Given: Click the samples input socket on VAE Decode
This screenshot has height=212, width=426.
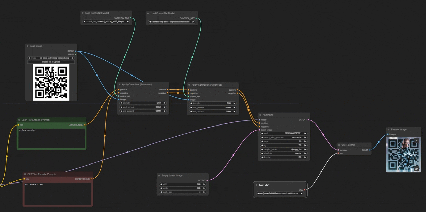Looking at the screenshot, I should [338, 150].
